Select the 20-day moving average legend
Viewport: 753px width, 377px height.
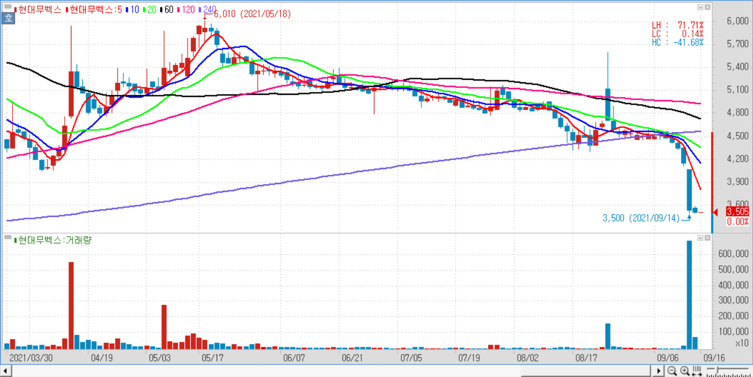click(149, 10)
